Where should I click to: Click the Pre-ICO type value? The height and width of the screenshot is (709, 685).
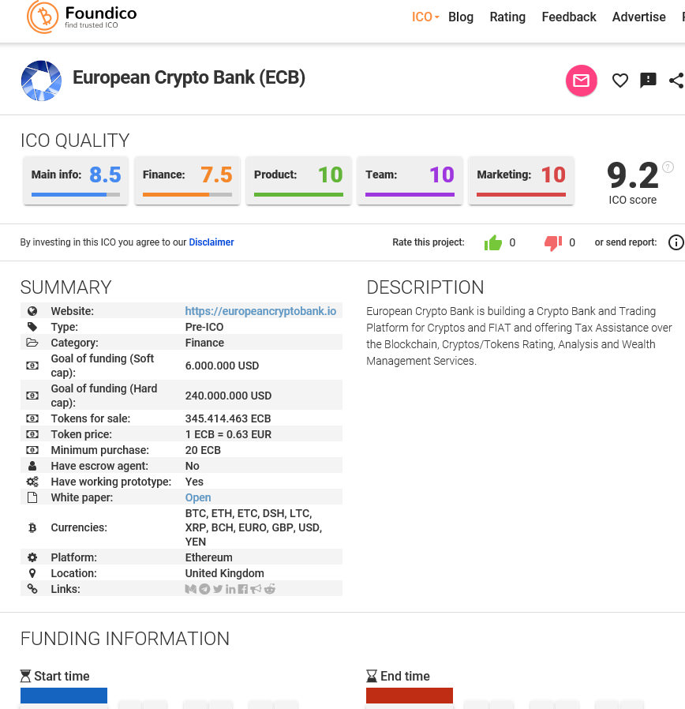pos(204,327)
